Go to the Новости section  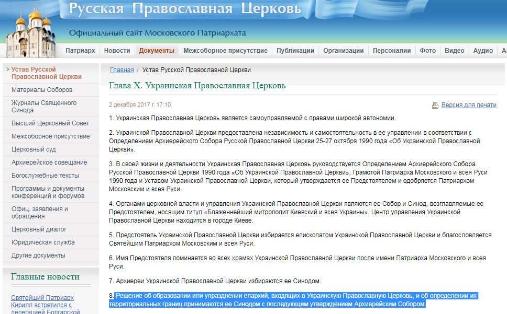tap(117, 51)
